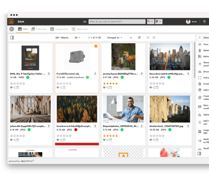Collapse right panel icon at bottom
Image resolution: width=209 pixels, height=174 pixels.
(199, 154)
